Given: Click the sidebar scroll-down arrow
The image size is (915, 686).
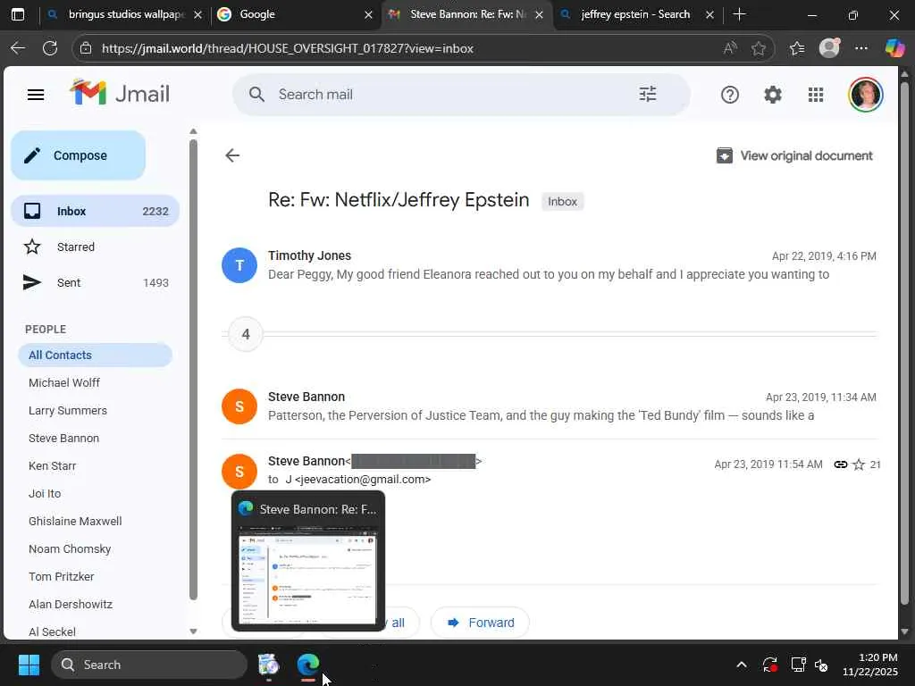Looking at the screenshot, I should pos(193,632).
